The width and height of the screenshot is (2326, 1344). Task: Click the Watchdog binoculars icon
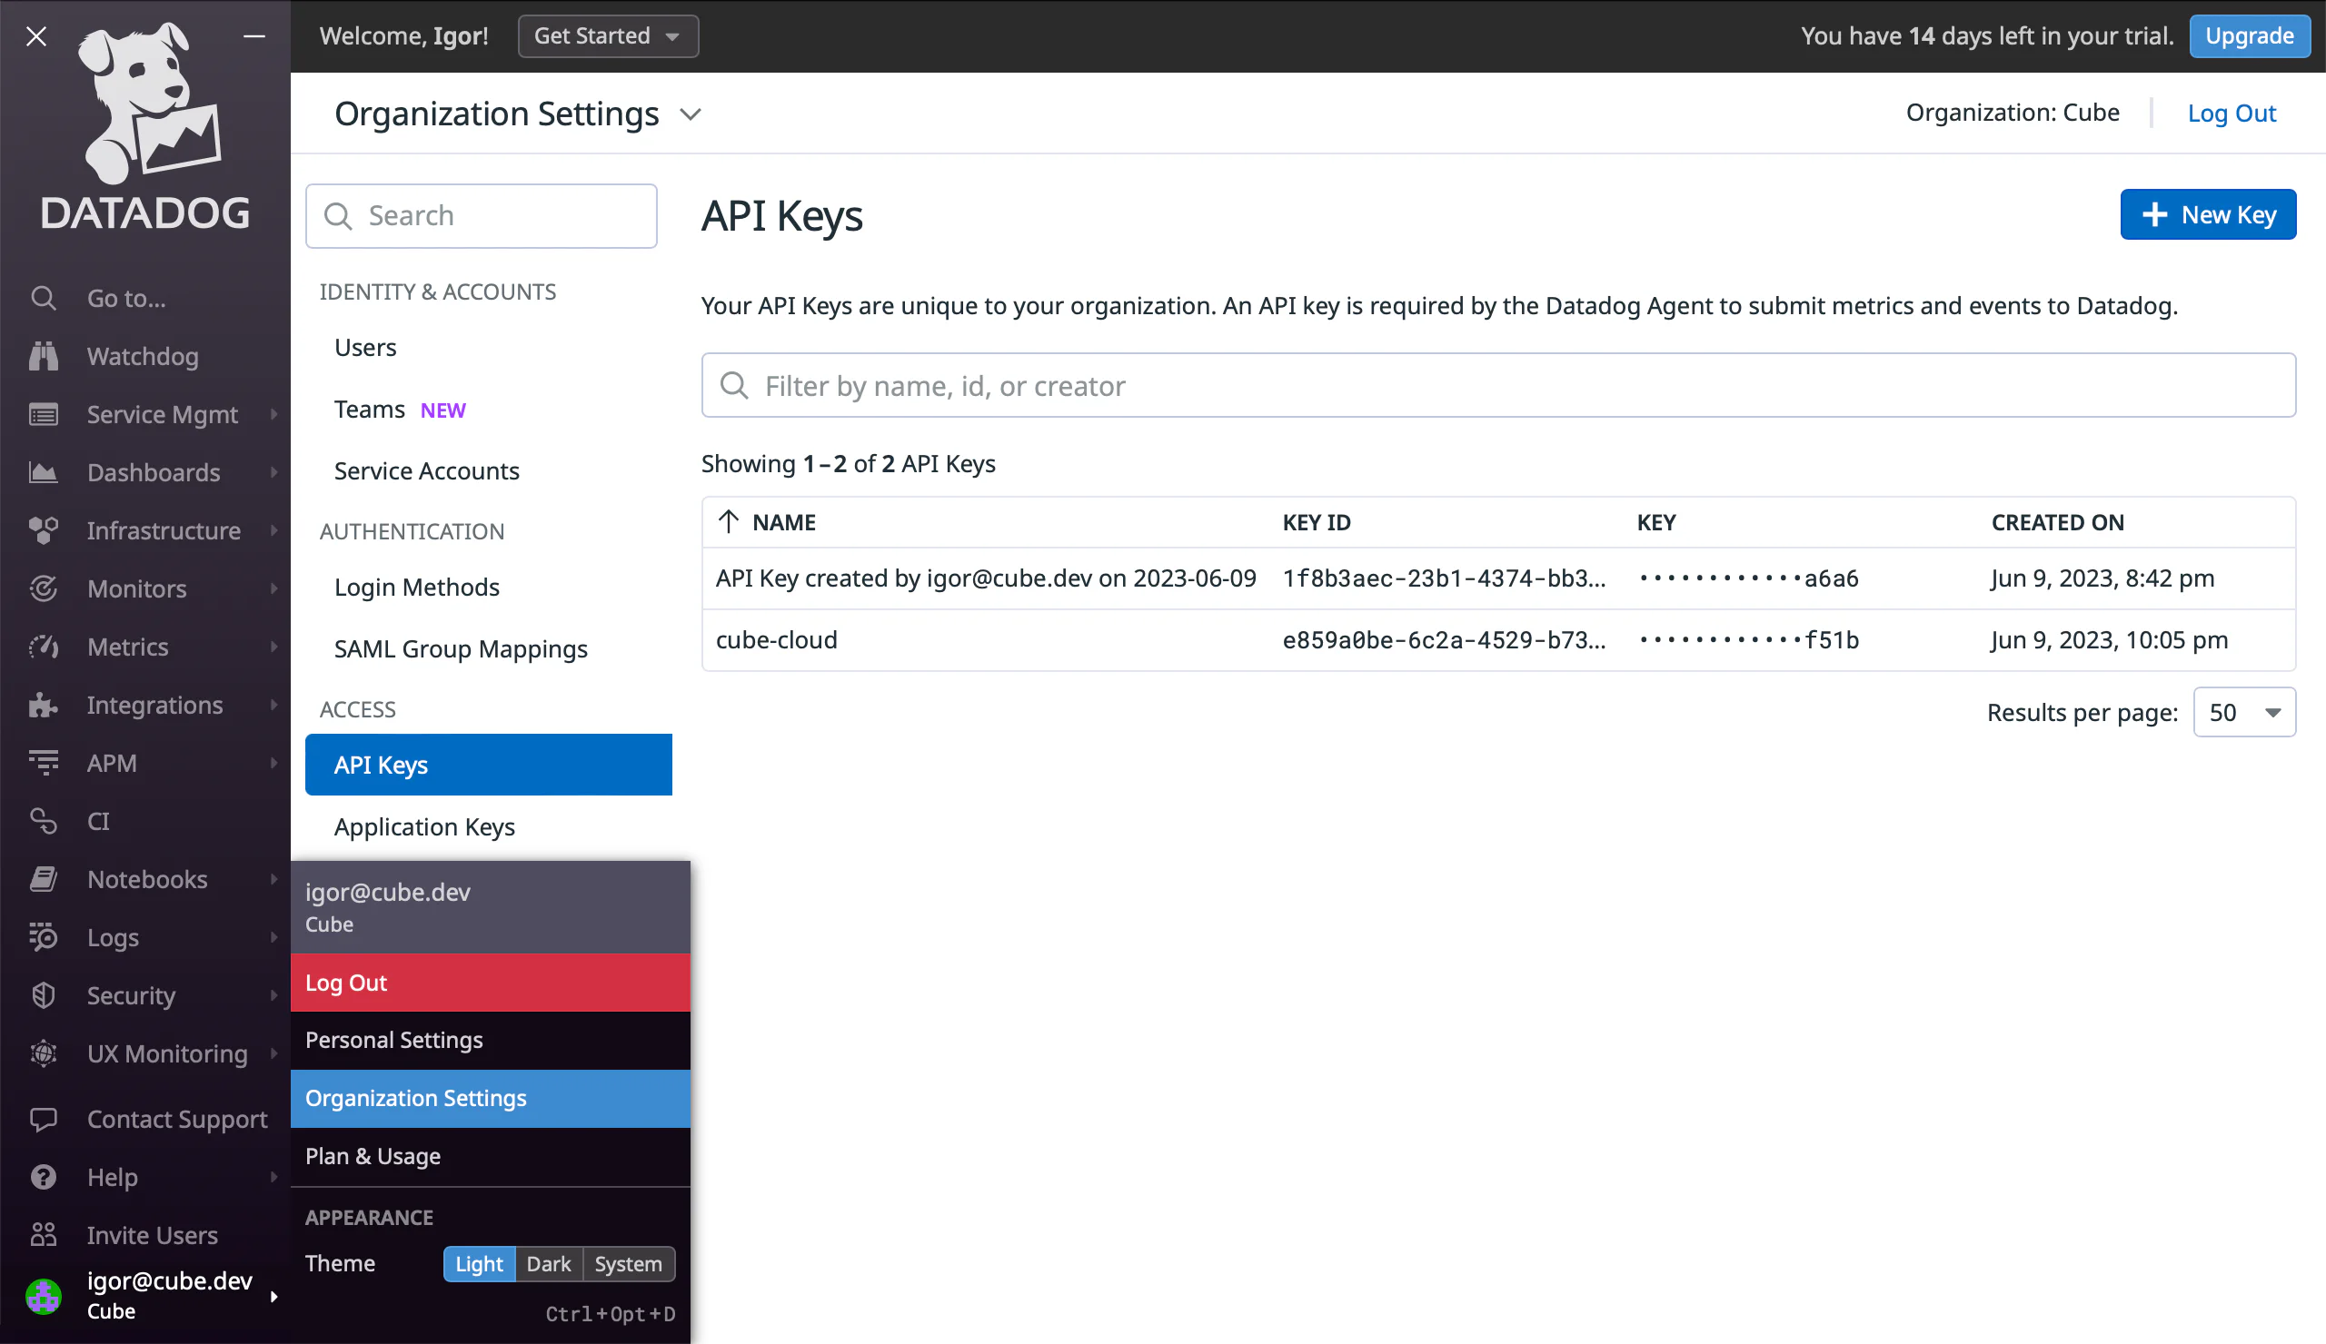point(44,356)
